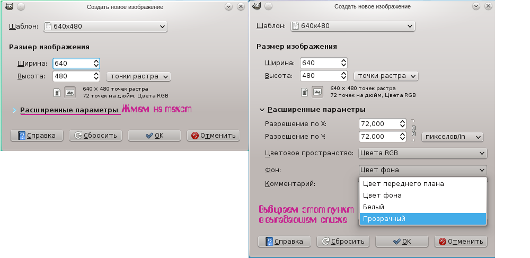The width and height of the screenshot is (530, 258).
Task: Select portrait orientation icon in the right dialog
Action: [x=305, y=92]
